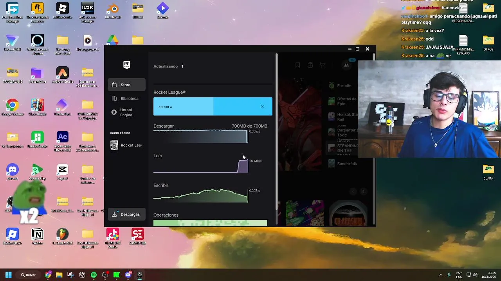Launch Rocket League from Inicio Rápido
The image size is (501, 281).
click(x=126, y=145)
